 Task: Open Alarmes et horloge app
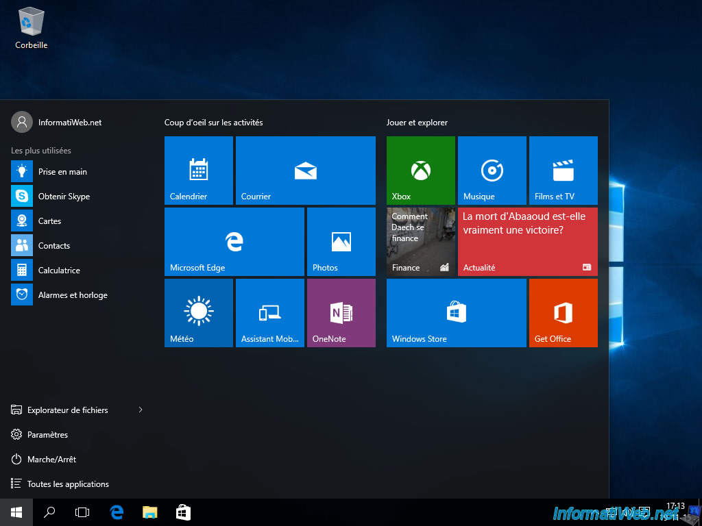click(77, 295)
